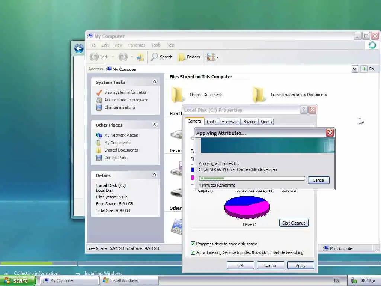Image resolution: width=381 pixels, height=286 pixels.
Task: Click the My Computer address field
Action: [228, 69]
